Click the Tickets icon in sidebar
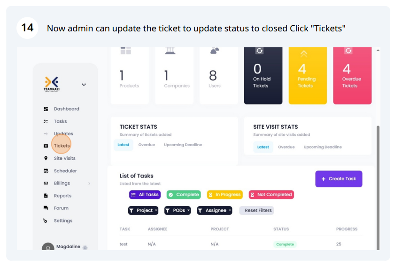This screenshot has width=395, height=266. pyautogui.click(x=46, y=146)
